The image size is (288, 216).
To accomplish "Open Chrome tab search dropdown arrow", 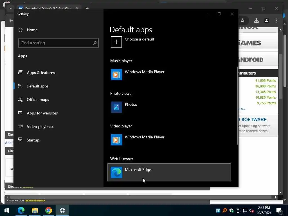I will [10, 8].
